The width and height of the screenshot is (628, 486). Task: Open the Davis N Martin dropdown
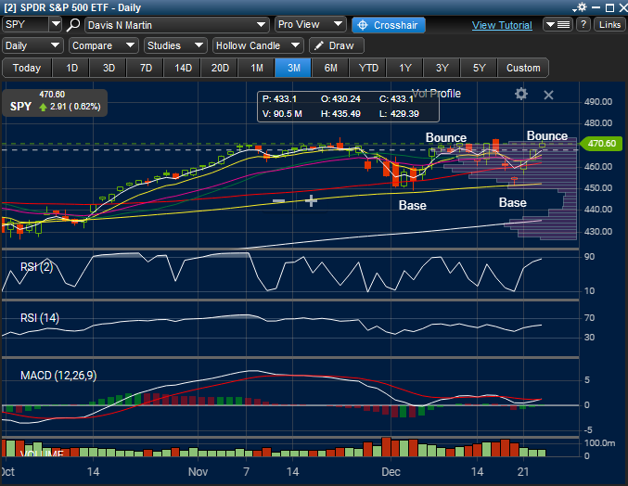click(x=176, y=25)
